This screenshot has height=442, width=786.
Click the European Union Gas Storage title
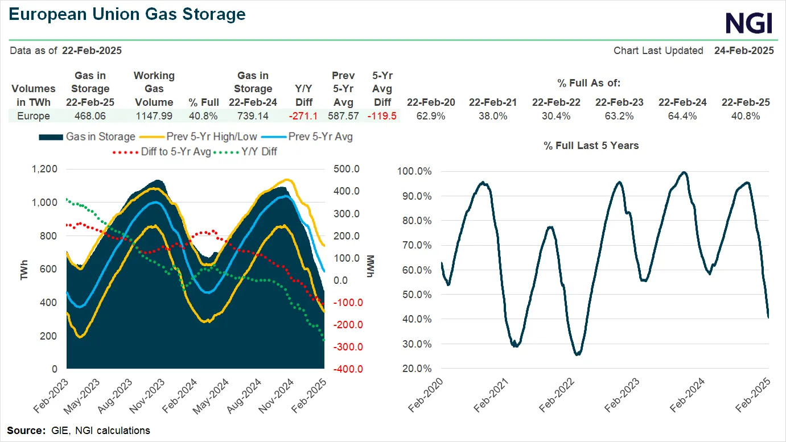tap(126, 14)
